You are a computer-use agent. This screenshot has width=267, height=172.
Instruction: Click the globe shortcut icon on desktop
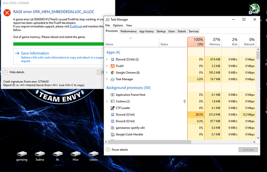[x=254, y=9]
